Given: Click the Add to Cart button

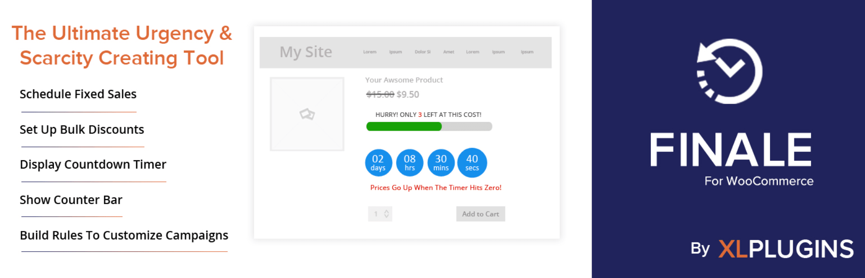Looking at the screenshot, I should (481, 214).
